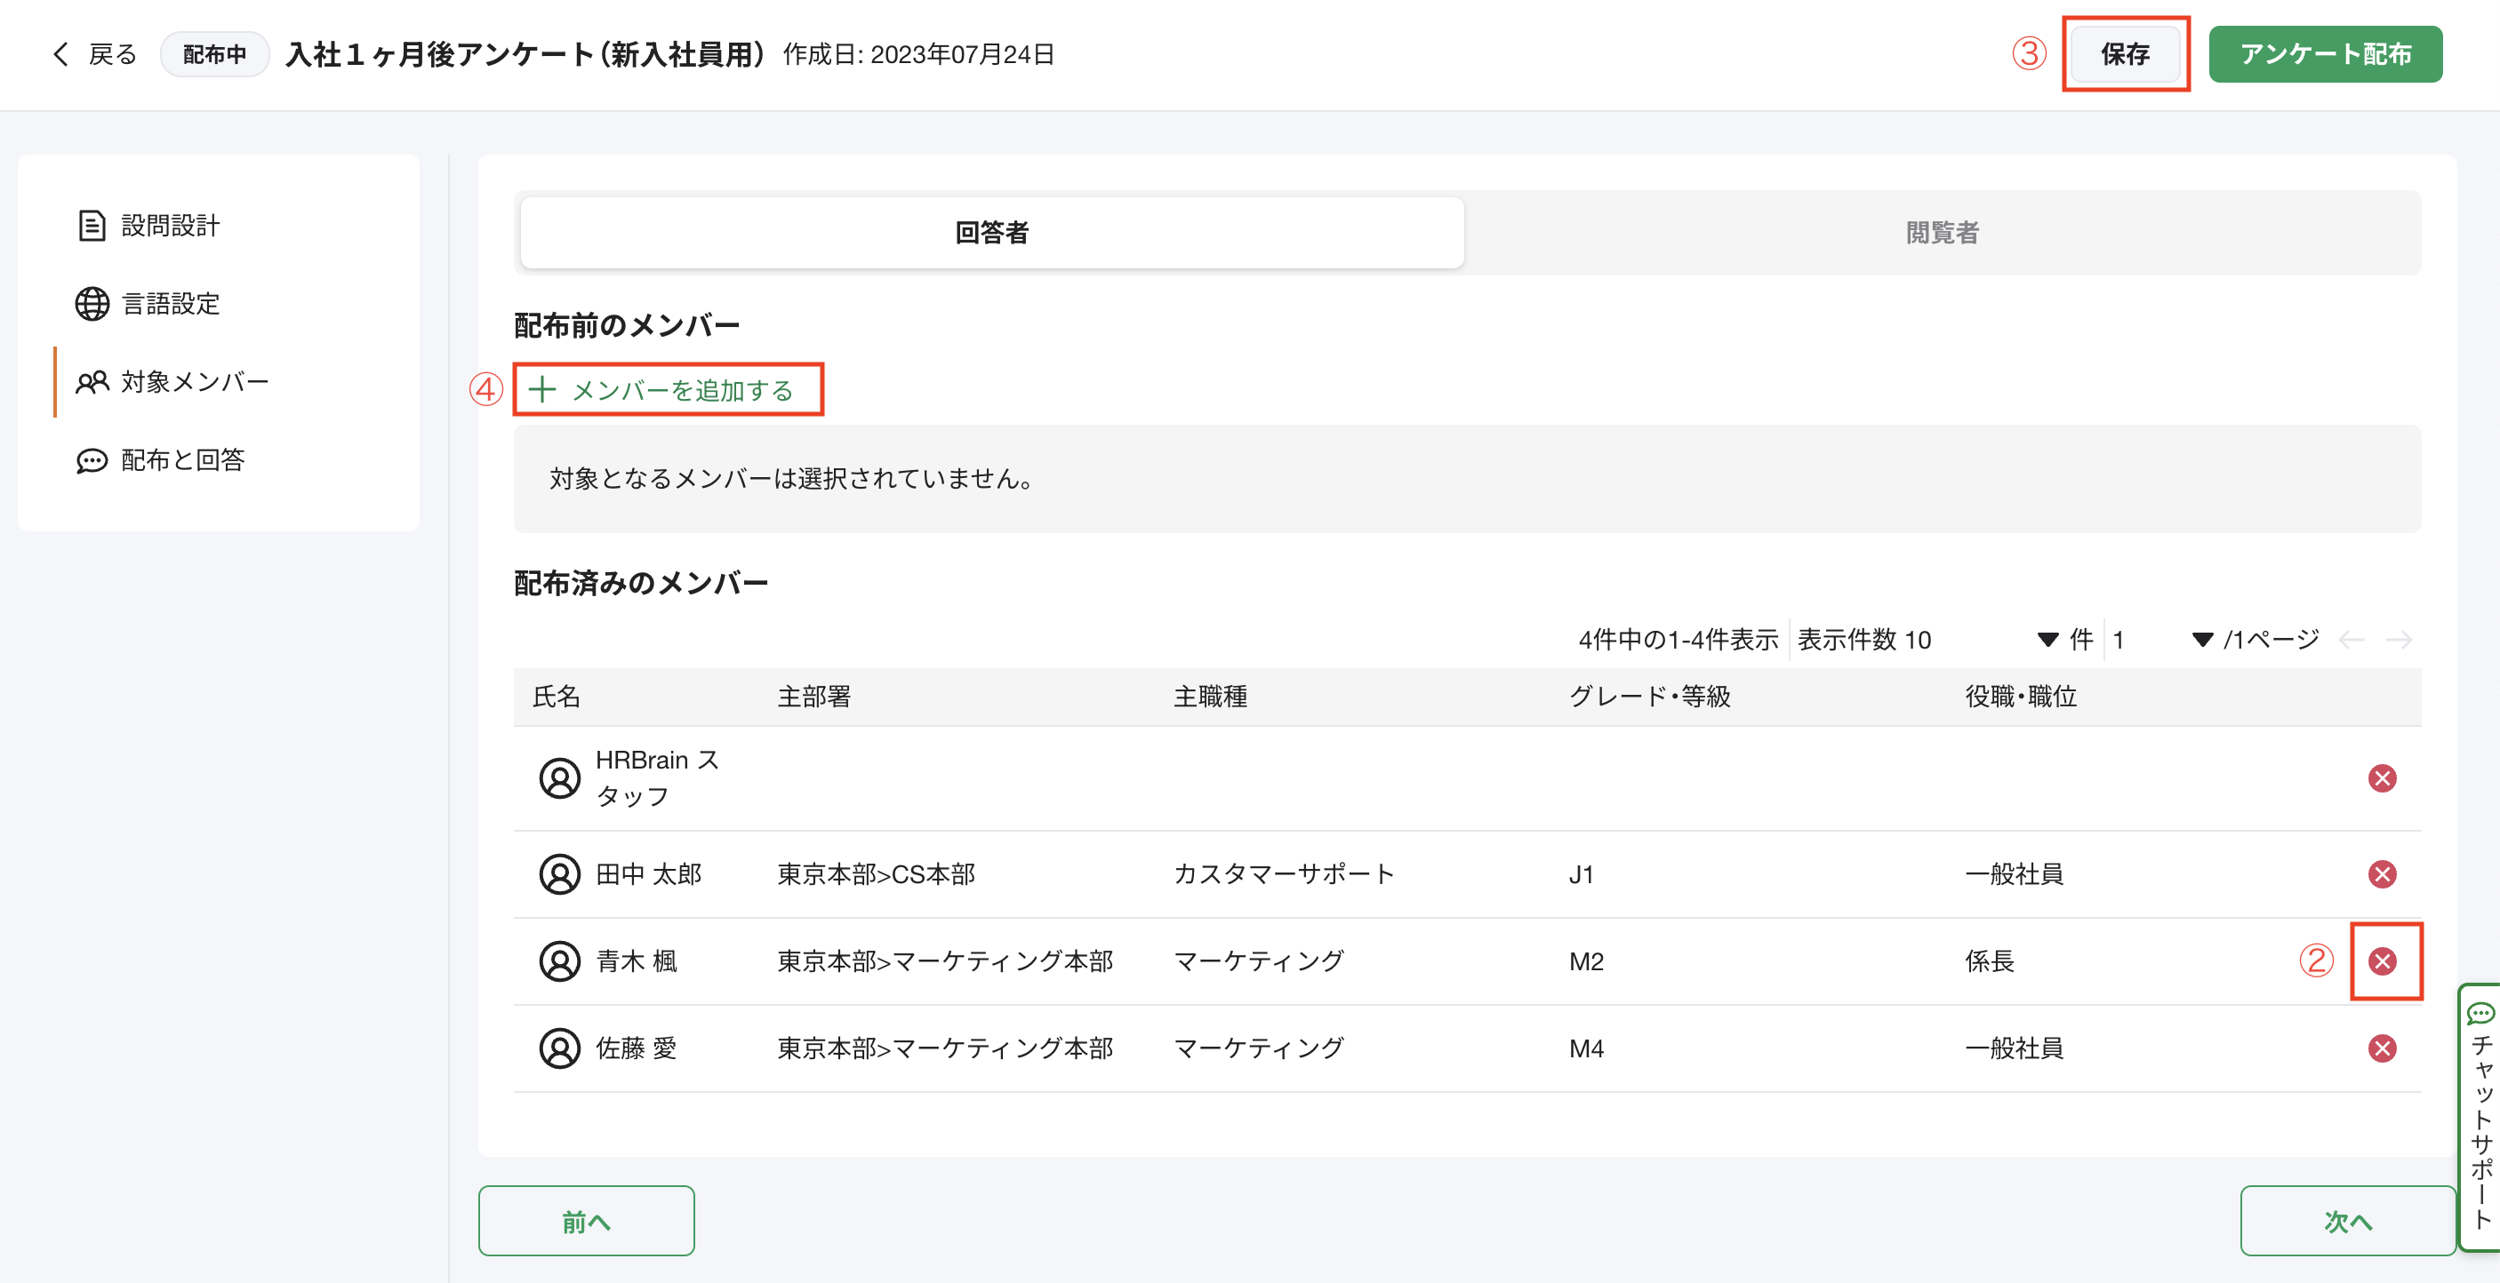Viewport: 2500px width, 1283px height.
Task: Click avatar icon of 田中 太郎
Action: [x=559, y=873]
